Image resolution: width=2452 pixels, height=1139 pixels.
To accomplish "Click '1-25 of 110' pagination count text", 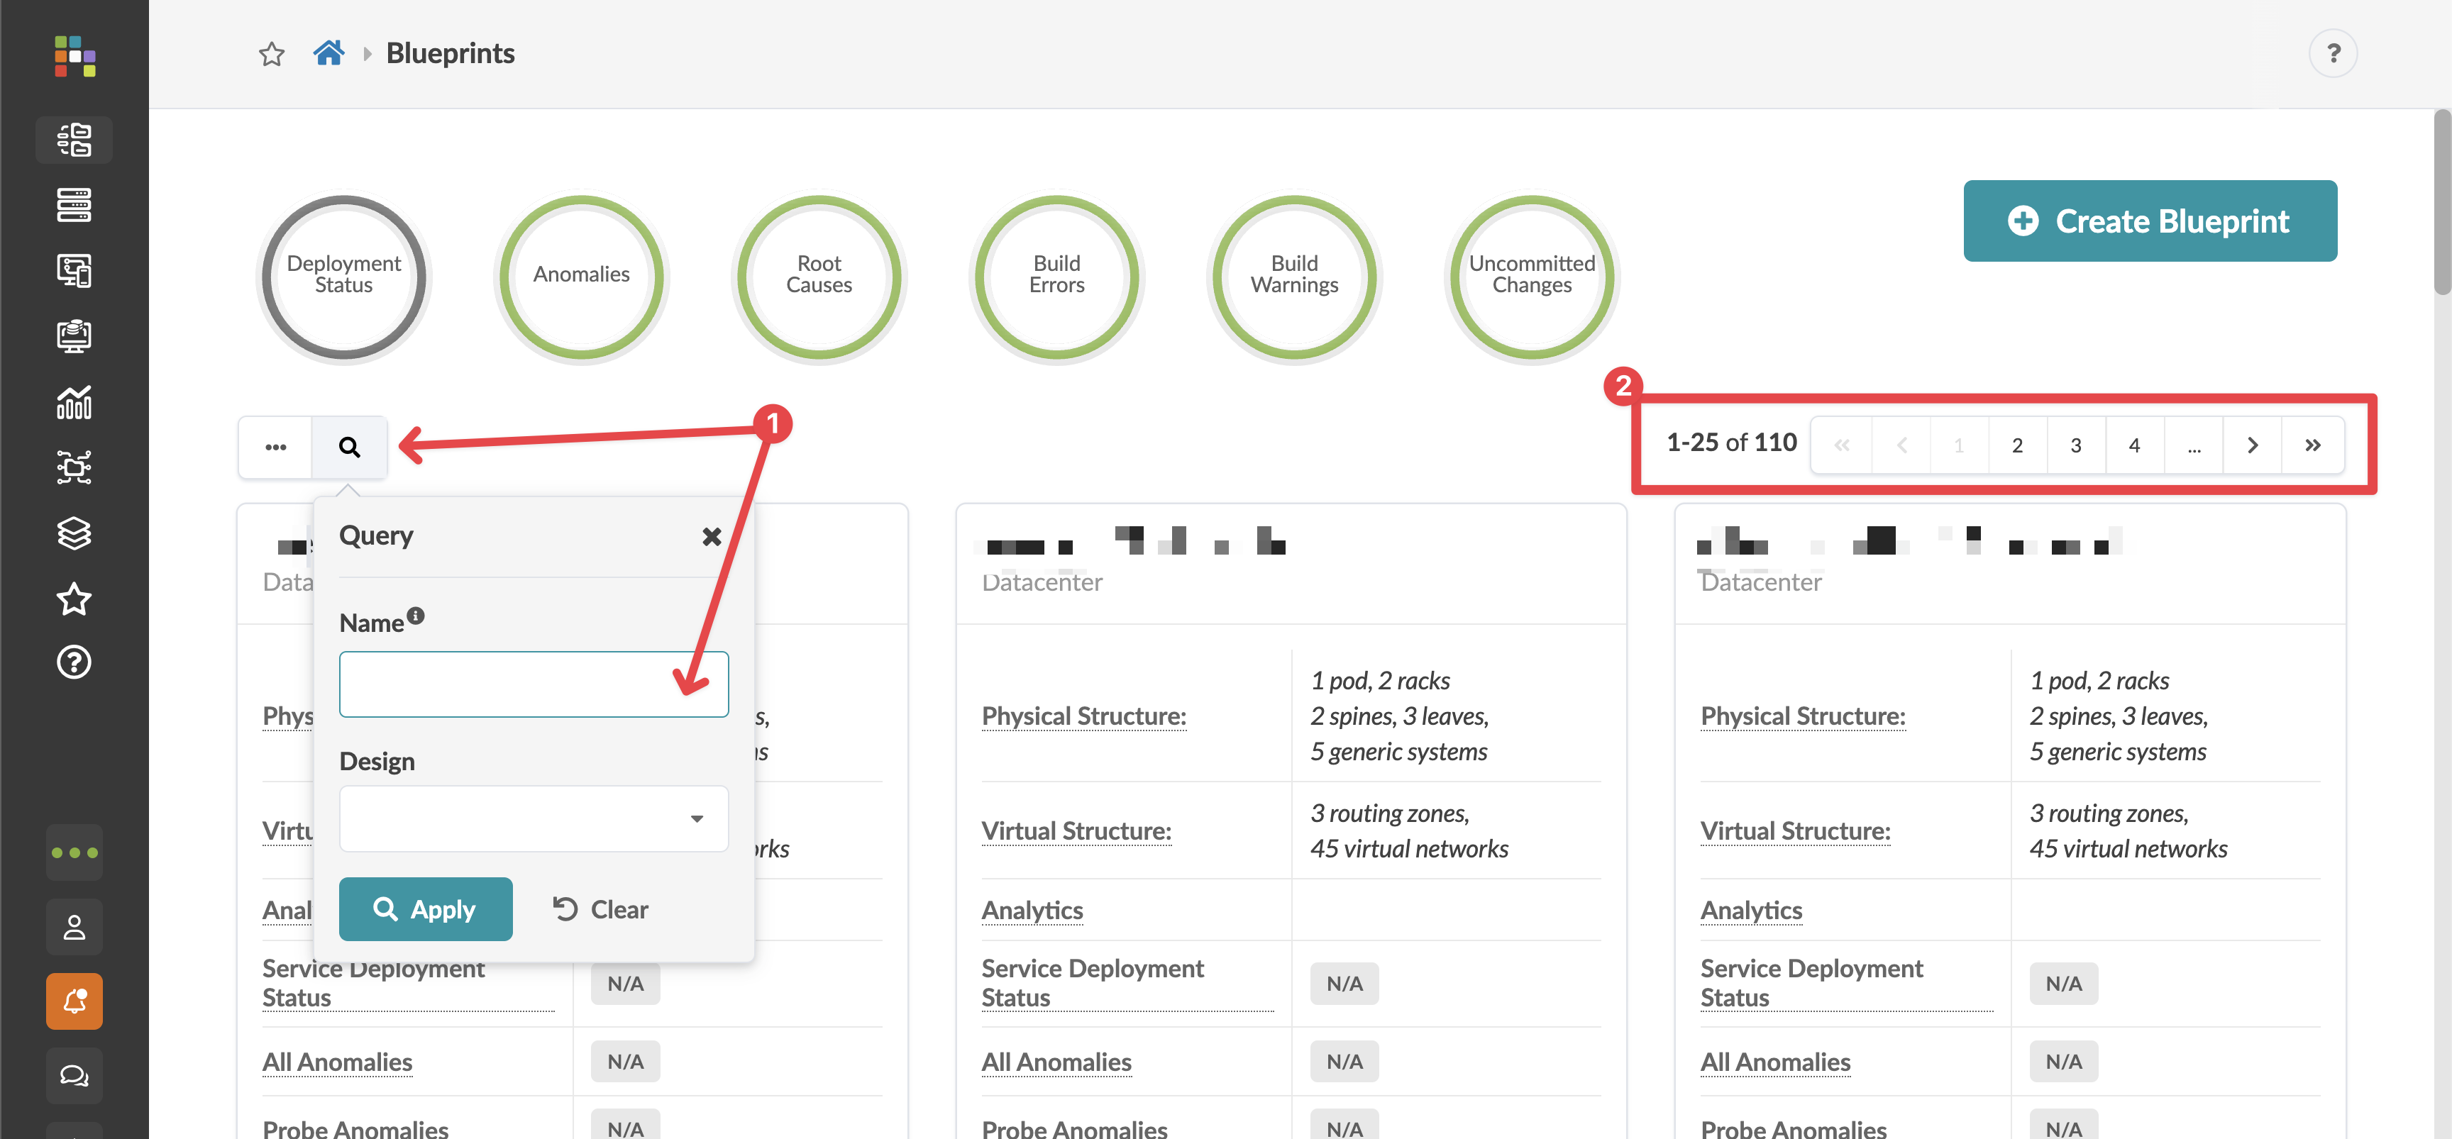I will [1731, 443].
